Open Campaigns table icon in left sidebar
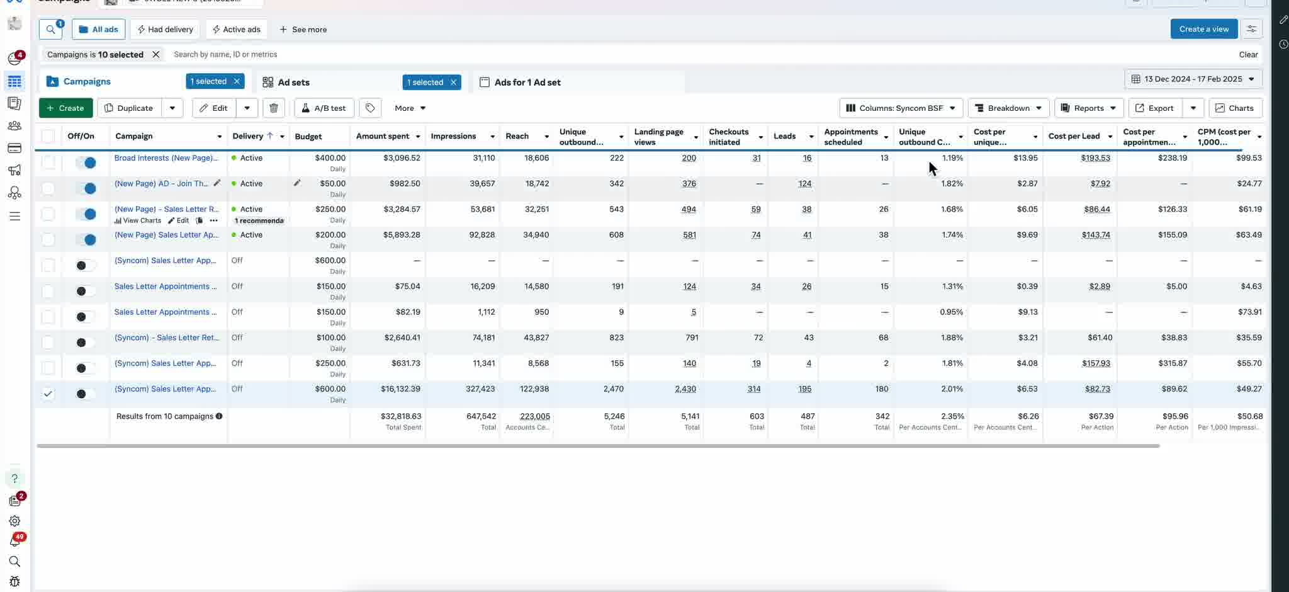Viewport: 1289px width, 592px height. (14, 81)
